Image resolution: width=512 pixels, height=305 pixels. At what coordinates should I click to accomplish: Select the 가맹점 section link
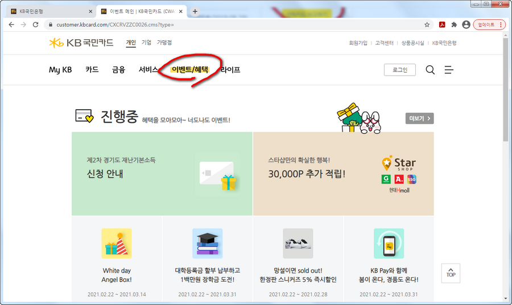[164, 43]
